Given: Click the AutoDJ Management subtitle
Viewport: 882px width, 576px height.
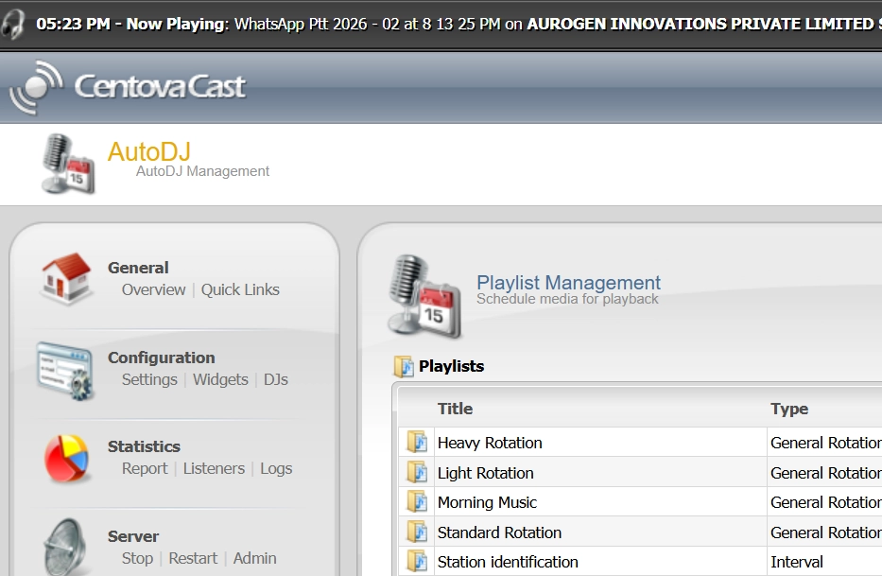Looking at the screenshot, I should pyautogui.click(x=202, y=171).
